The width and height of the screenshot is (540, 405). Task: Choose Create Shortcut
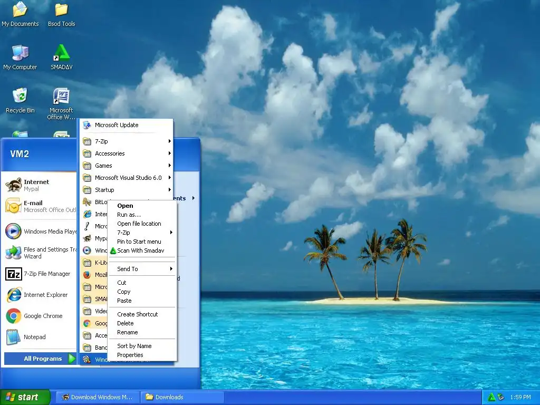[x=142, y=314]
